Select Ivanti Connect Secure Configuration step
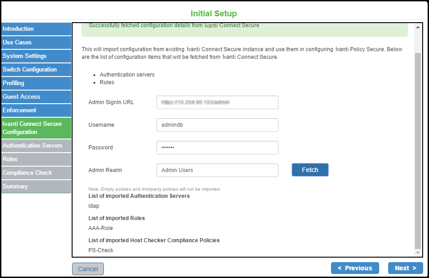The width and height of the screenshot is (429, 278). pos(35,128)
